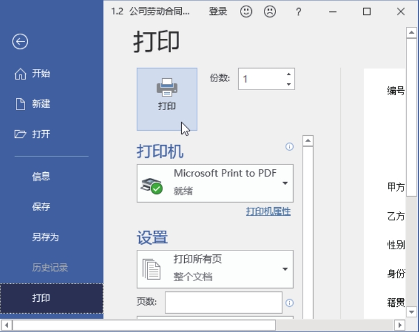Viewport: 419px width, 332px height.
Task: Click the horizontal scrollbar left arrow
Action: [6, 325]
